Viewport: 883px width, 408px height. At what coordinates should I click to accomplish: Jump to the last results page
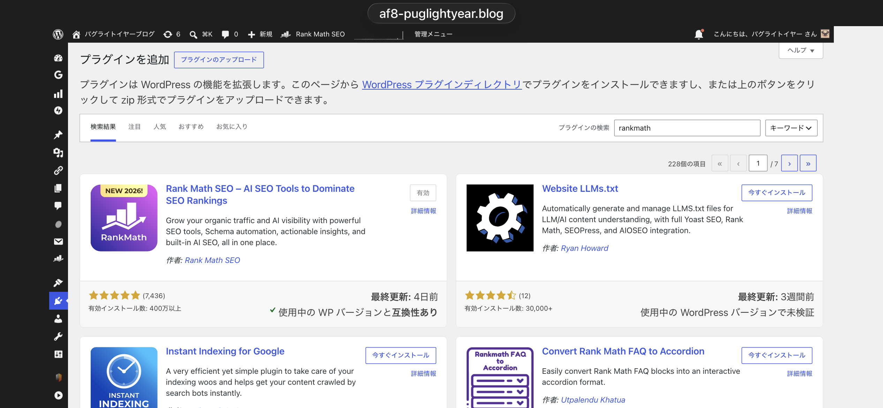click(808, 163)
